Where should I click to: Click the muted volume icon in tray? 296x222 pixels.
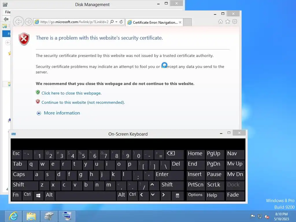[267, 217]
